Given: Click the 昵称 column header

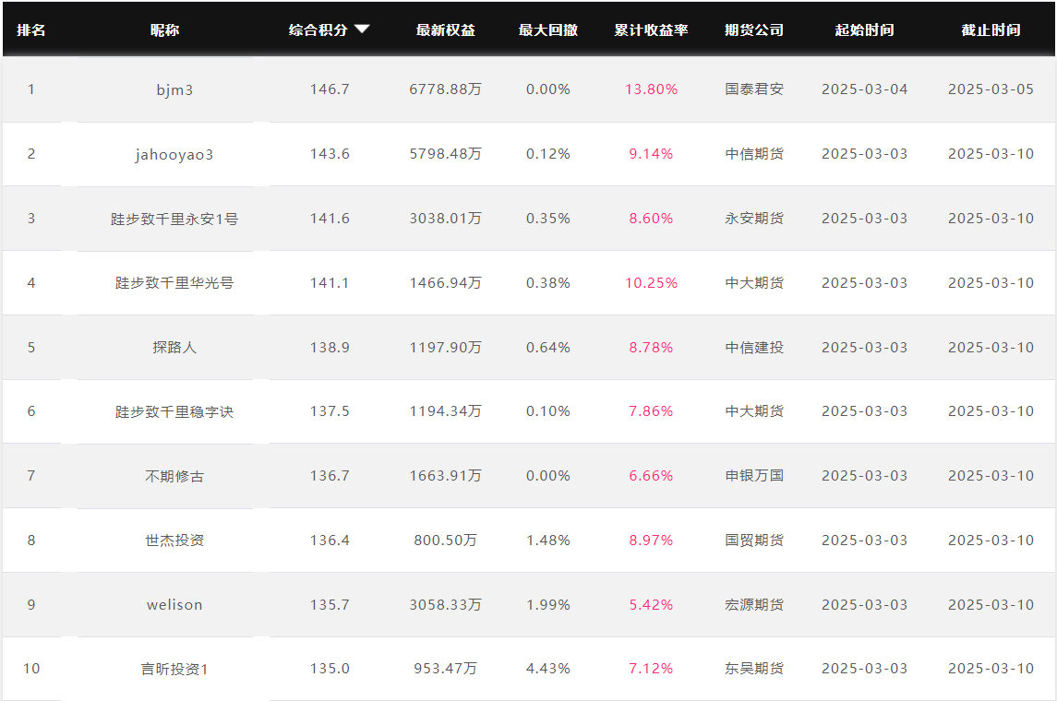Looking at the screenshot, I should pos(164,30).
